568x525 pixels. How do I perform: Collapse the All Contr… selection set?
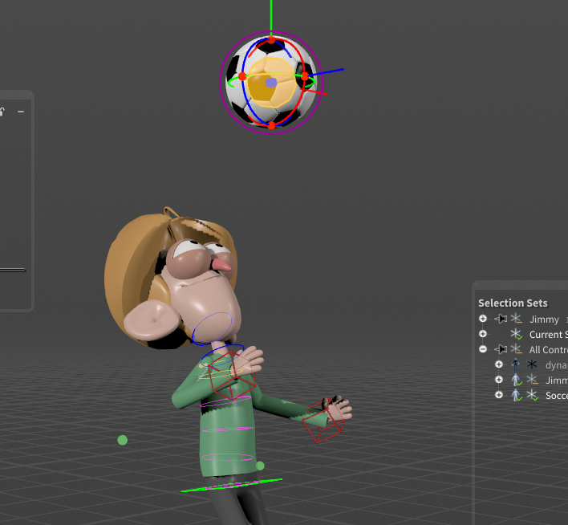tap(483, 349)
